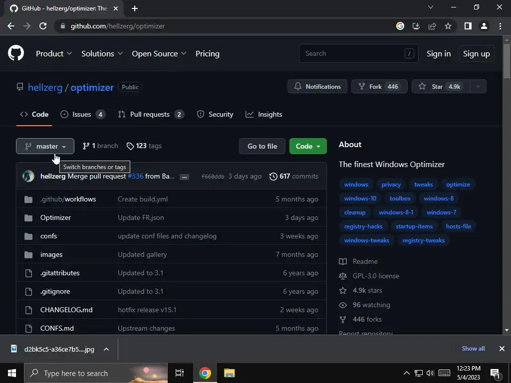
Task: Open the Product dropdown menu
Action: tap(54, 54)
